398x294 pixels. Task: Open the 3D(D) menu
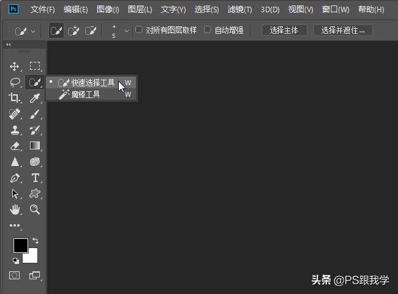coord(270,10)
